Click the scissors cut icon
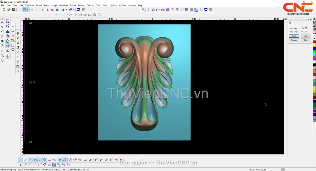This screenshot has height=171, width=316. (x=47, y=10)
